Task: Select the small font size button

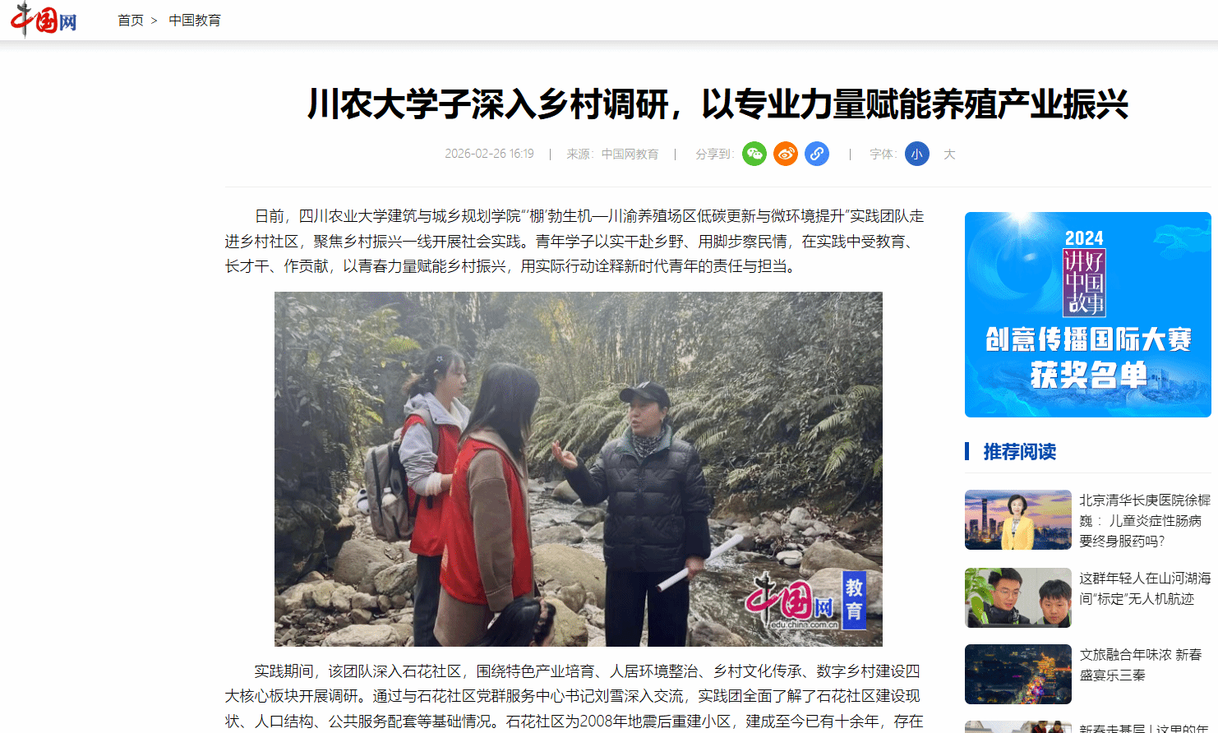Action: 917,154
